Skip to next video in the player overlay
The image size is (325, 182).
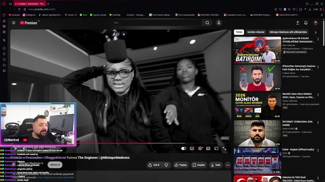(x=124, y=34)
